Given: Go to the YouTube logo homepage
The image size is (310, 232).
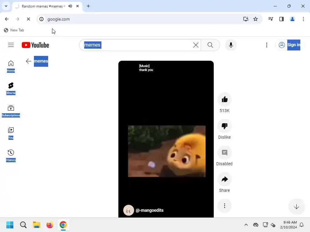Looking at the screenshot, I should pos(35,45).
